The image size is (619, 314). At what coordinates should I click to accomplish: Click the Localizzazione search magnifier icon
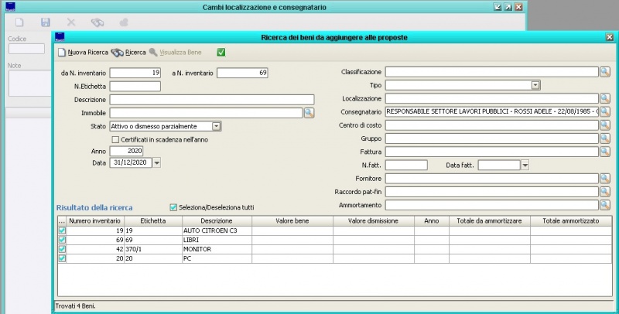(x=604, y=99)
